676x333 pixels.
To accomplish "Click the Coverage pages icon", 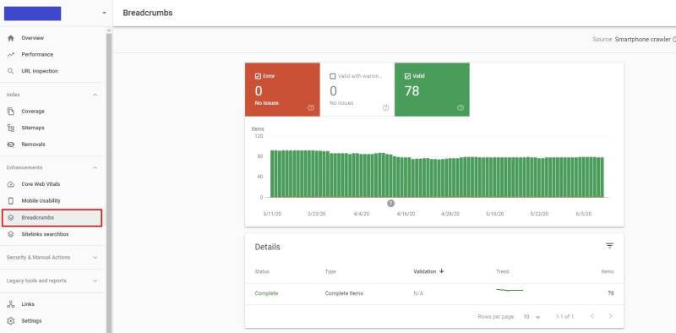I will point(11,112).
